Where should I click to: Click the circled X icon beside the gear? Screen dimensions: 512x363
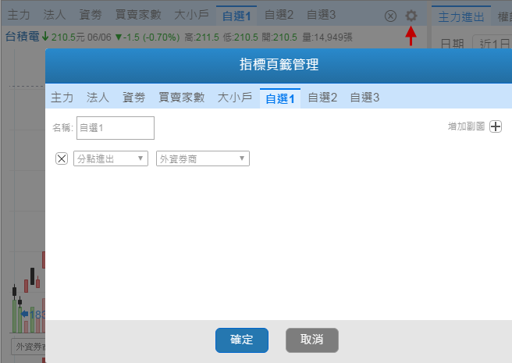click(390, 16)
